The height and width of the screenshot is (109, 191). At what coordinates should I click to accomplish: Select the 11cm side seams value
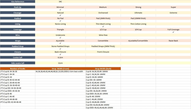click(x=60, y=63)
